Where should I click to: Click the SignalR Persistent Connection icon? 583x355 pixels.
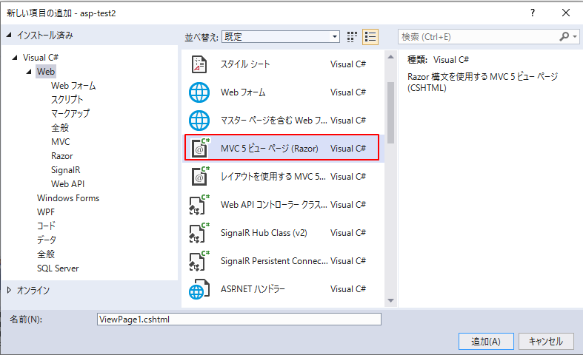coord(199,260)
